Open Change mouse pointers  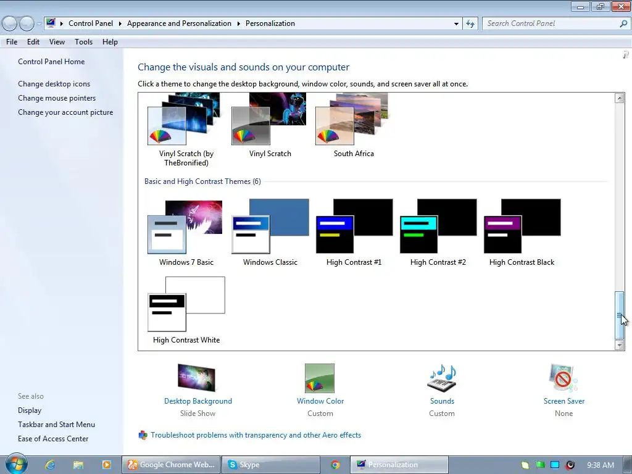click(x=57, y=98)
